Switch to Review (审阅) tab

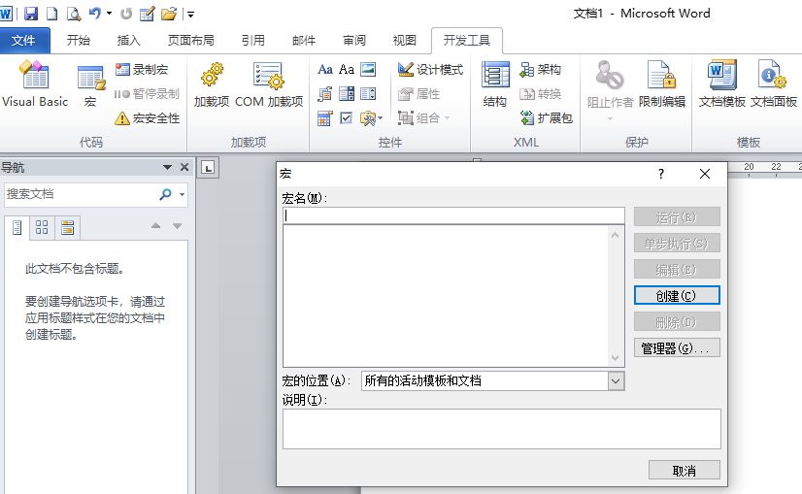(x=354, y=41)
